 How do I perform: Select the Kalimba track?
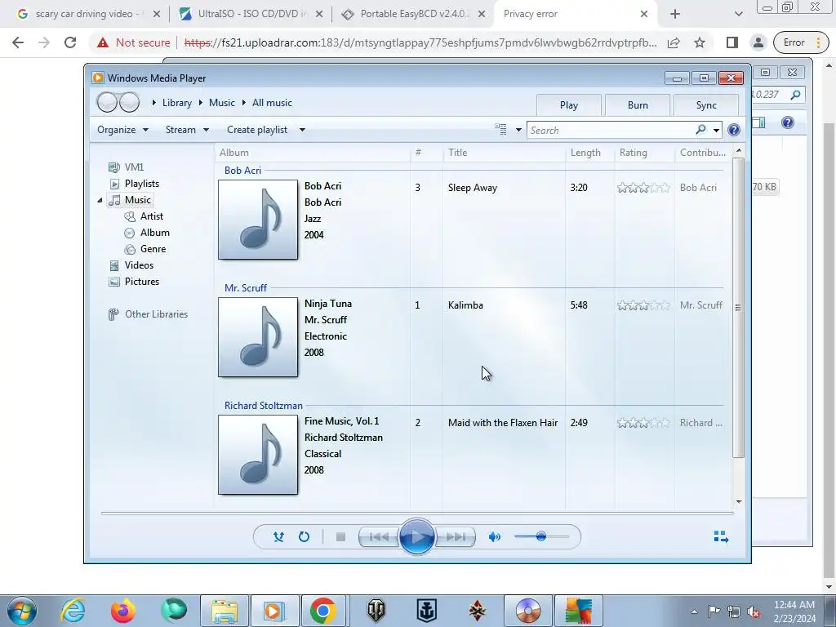(x=465, y=305)
